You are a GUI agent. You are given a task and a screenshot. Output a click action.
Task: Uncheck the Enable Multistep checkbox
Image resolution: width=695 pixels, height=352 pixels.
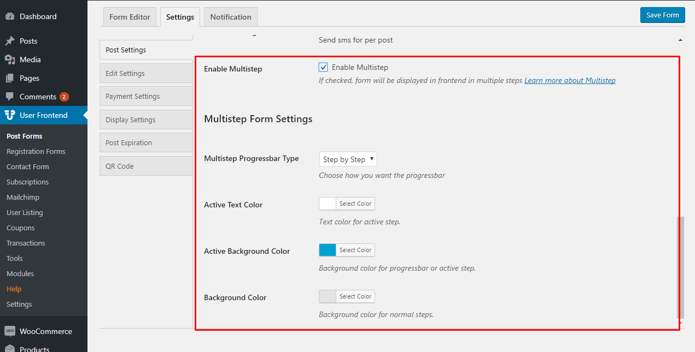coord(323,67)
